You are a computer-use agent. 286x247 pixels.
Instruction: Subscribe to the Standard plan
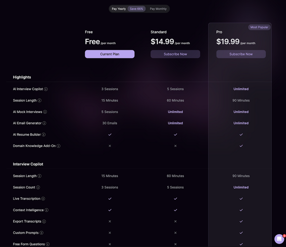click(175, 54)
